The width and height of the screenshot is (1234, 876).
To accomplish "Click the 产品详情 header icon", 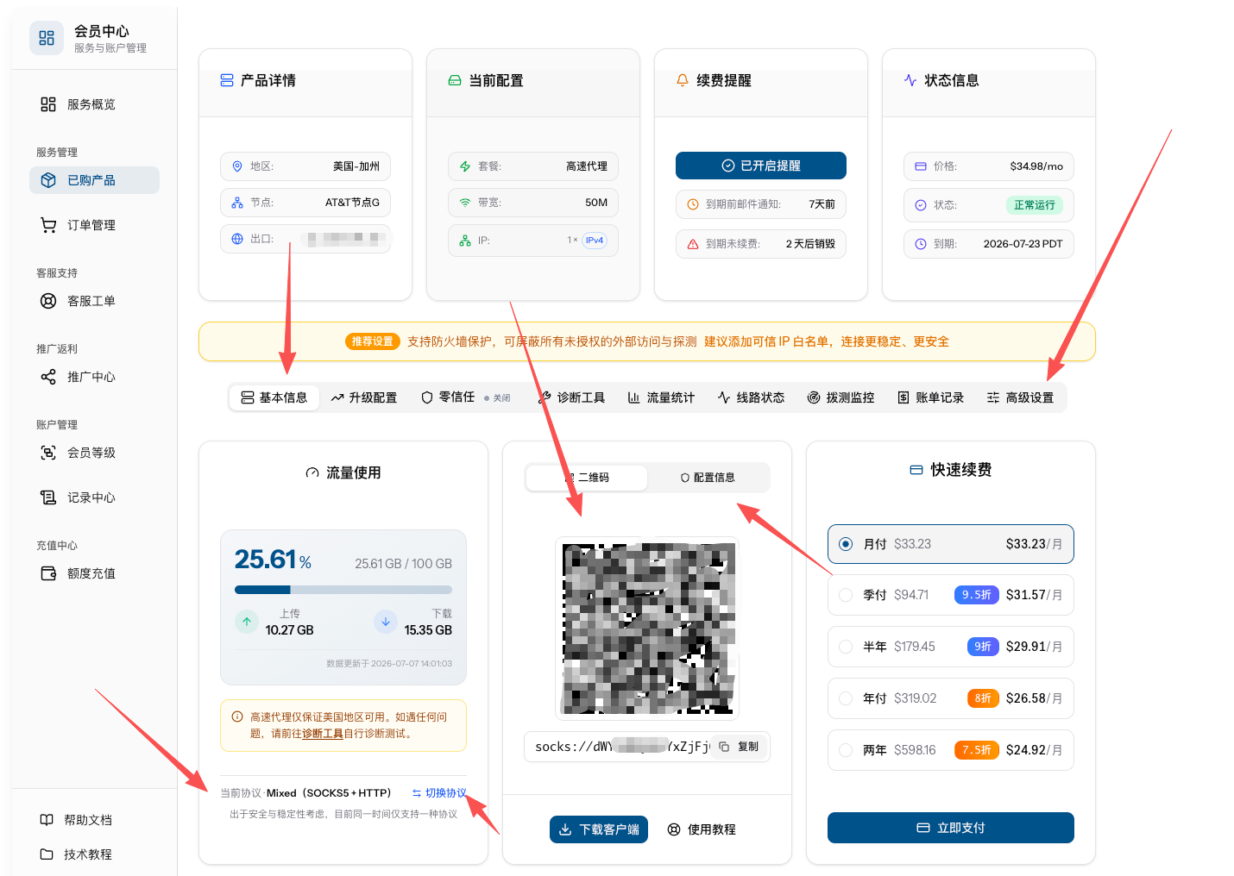I will click(227, 80).
